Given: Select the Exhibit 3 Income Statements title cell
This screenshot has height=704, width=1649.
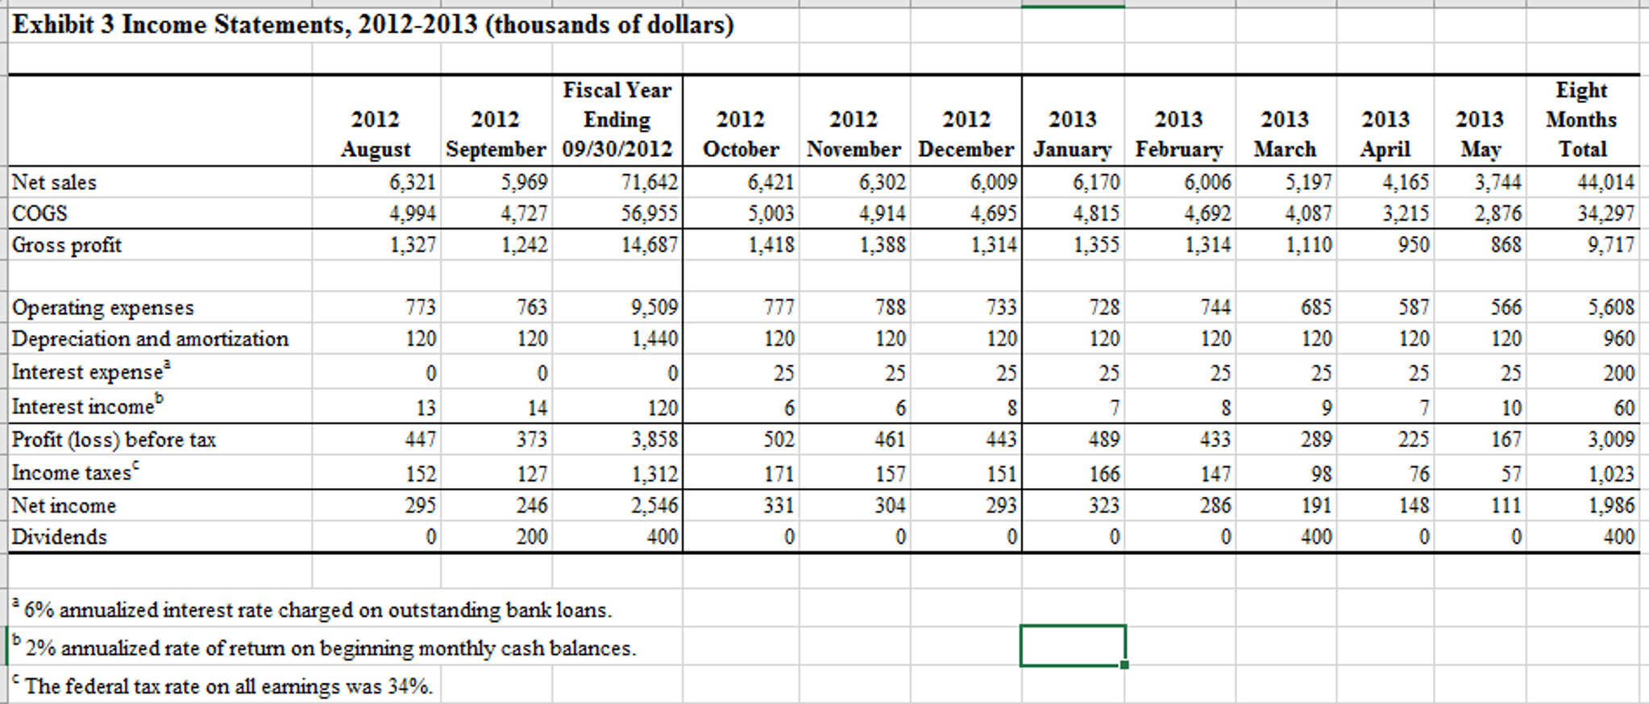Looking at the screenshot, I should pyautogui.click(x=374, y=25).
